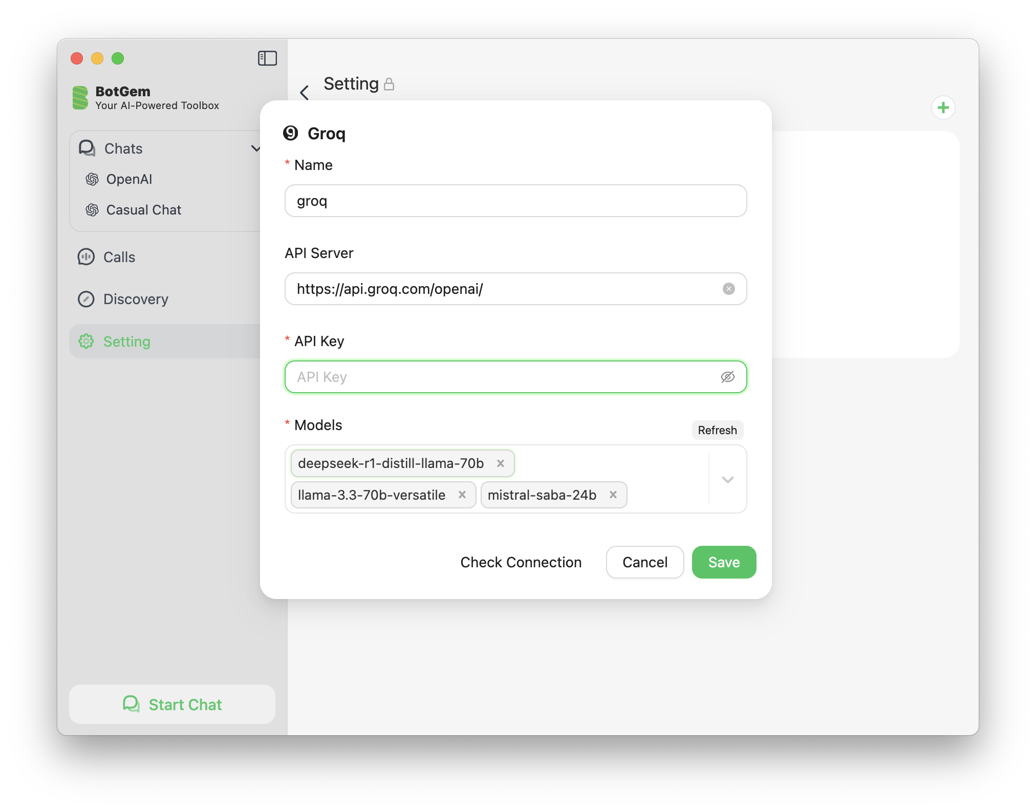Click the Start Chat button

[172, 705]
